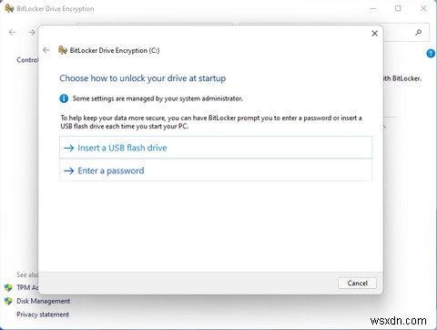Image resolution: width=437 pixels, height=330 pixels.
Task: Maximize the BitLocker Drive Encryption window
Action: (398, 8)
